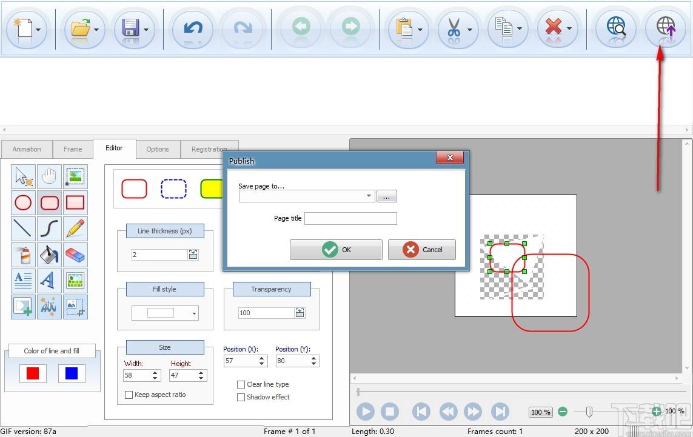Select the insert picture tool

pyautogui.click(x=75, y=281)
